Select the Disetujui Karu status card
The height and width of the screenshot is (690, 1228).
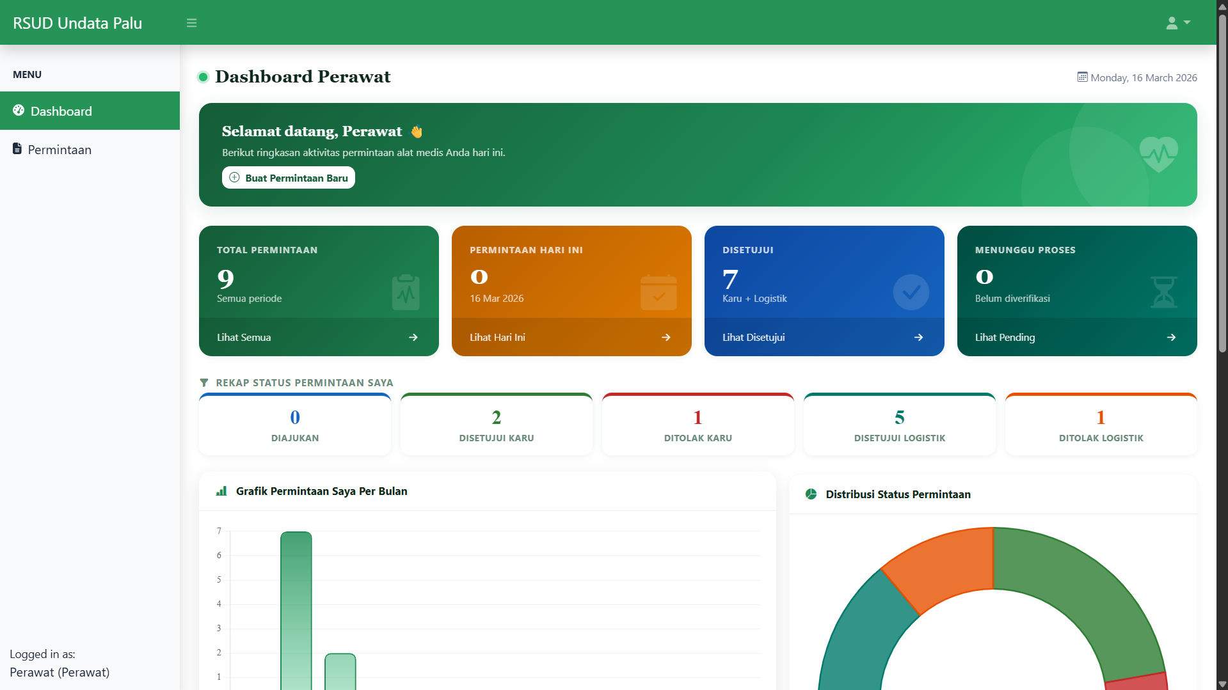(496, 425)
